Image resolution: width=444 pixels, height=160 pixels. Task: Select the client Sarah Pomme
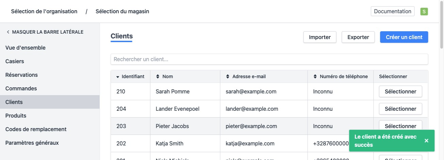[400, 91]
